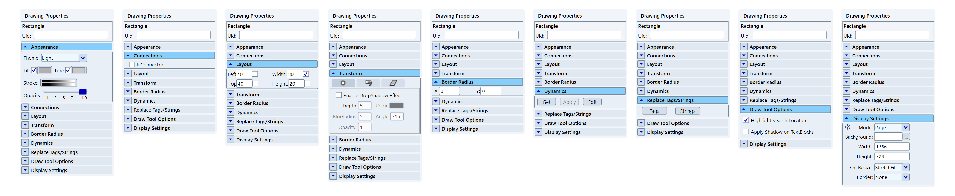Click the help question mark icon beside Mode
This screenshot has width=955, height=196.
(x=848, y=127)
